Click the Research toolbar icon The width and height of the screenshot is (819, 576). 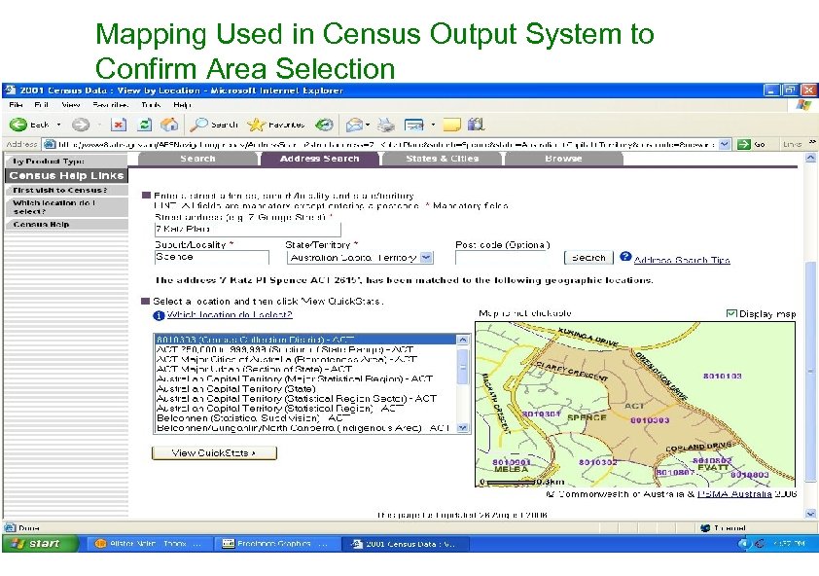(476, 125)
